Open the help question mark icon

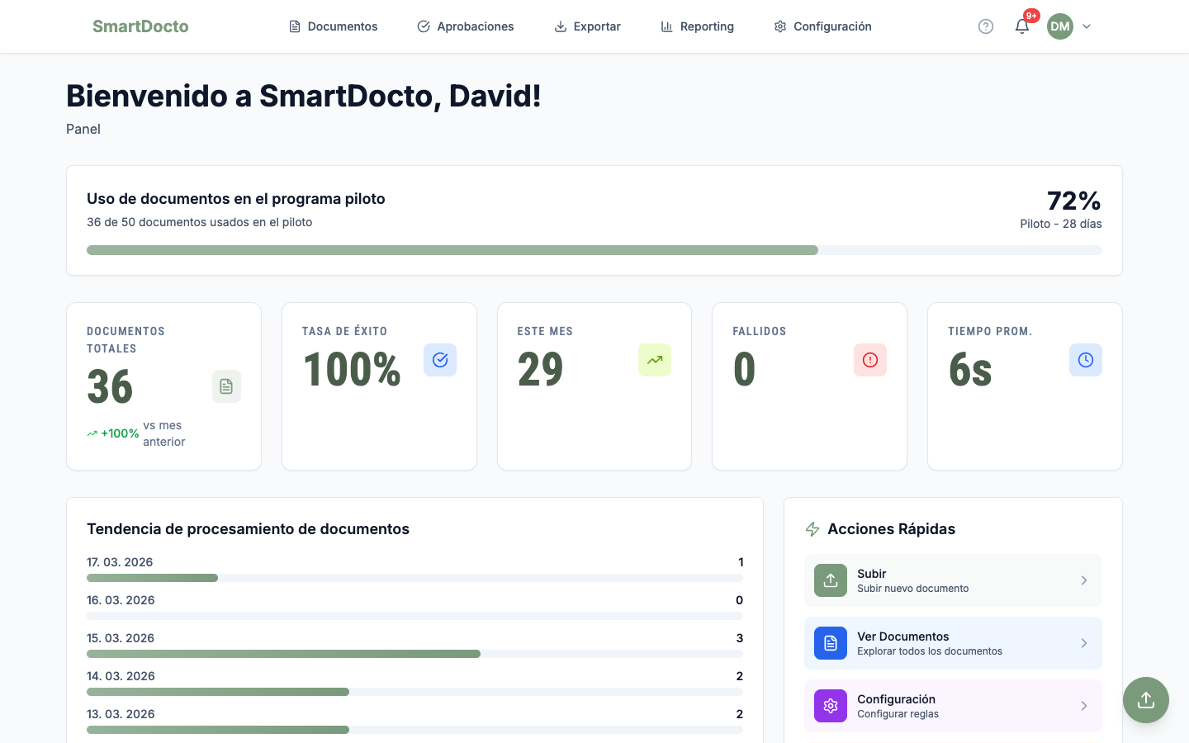coord(986,26)
